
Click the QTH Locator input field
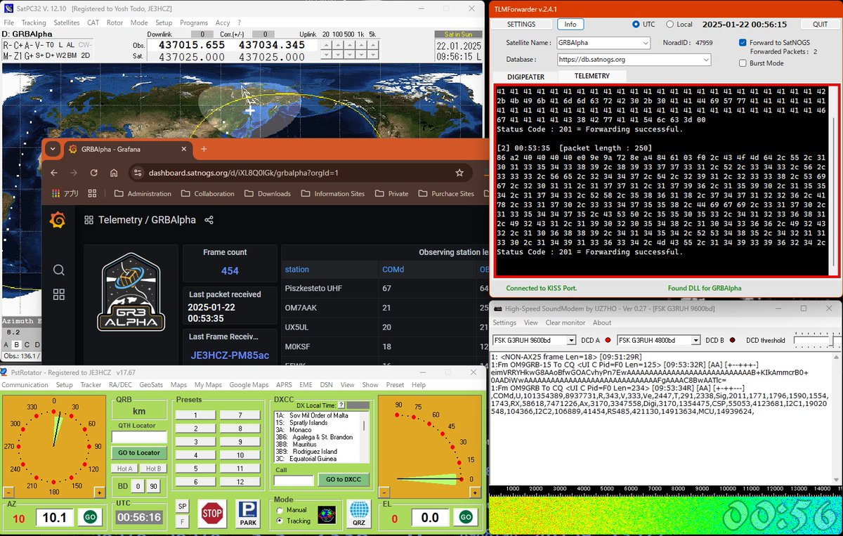click(x=139, y=437)
